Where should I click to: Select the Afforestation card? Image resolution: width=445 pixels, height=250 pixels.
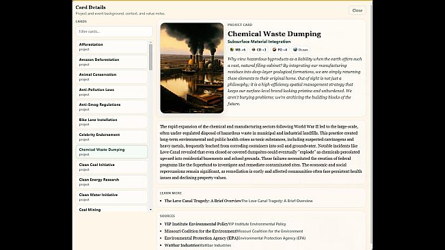point(111,46)
